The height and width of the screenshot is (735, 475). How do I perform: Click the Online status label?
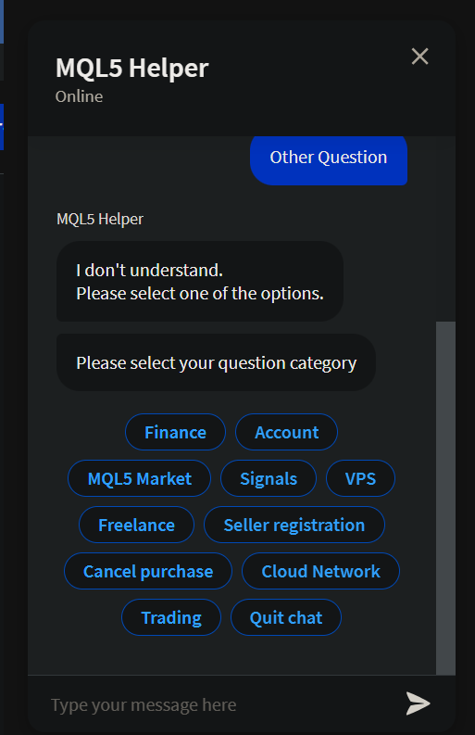(x=80, y=96)
